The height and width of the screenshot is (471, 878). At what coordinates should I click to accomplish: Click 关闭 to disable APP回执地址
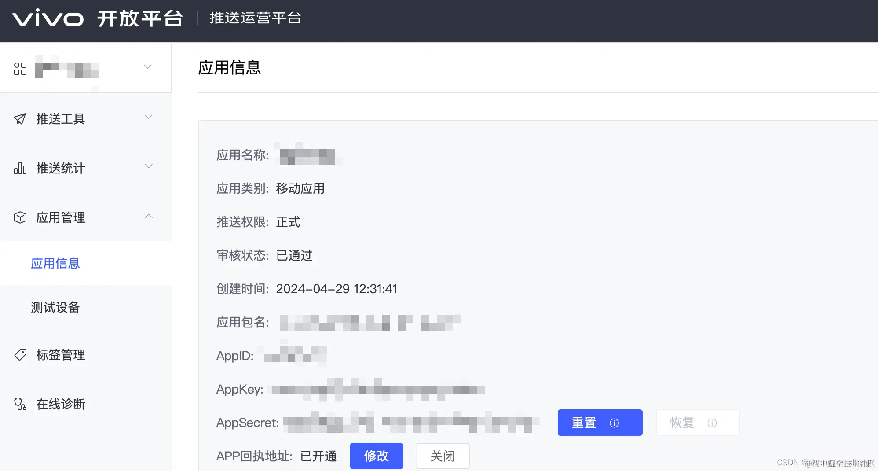click(x=443, y=456)
